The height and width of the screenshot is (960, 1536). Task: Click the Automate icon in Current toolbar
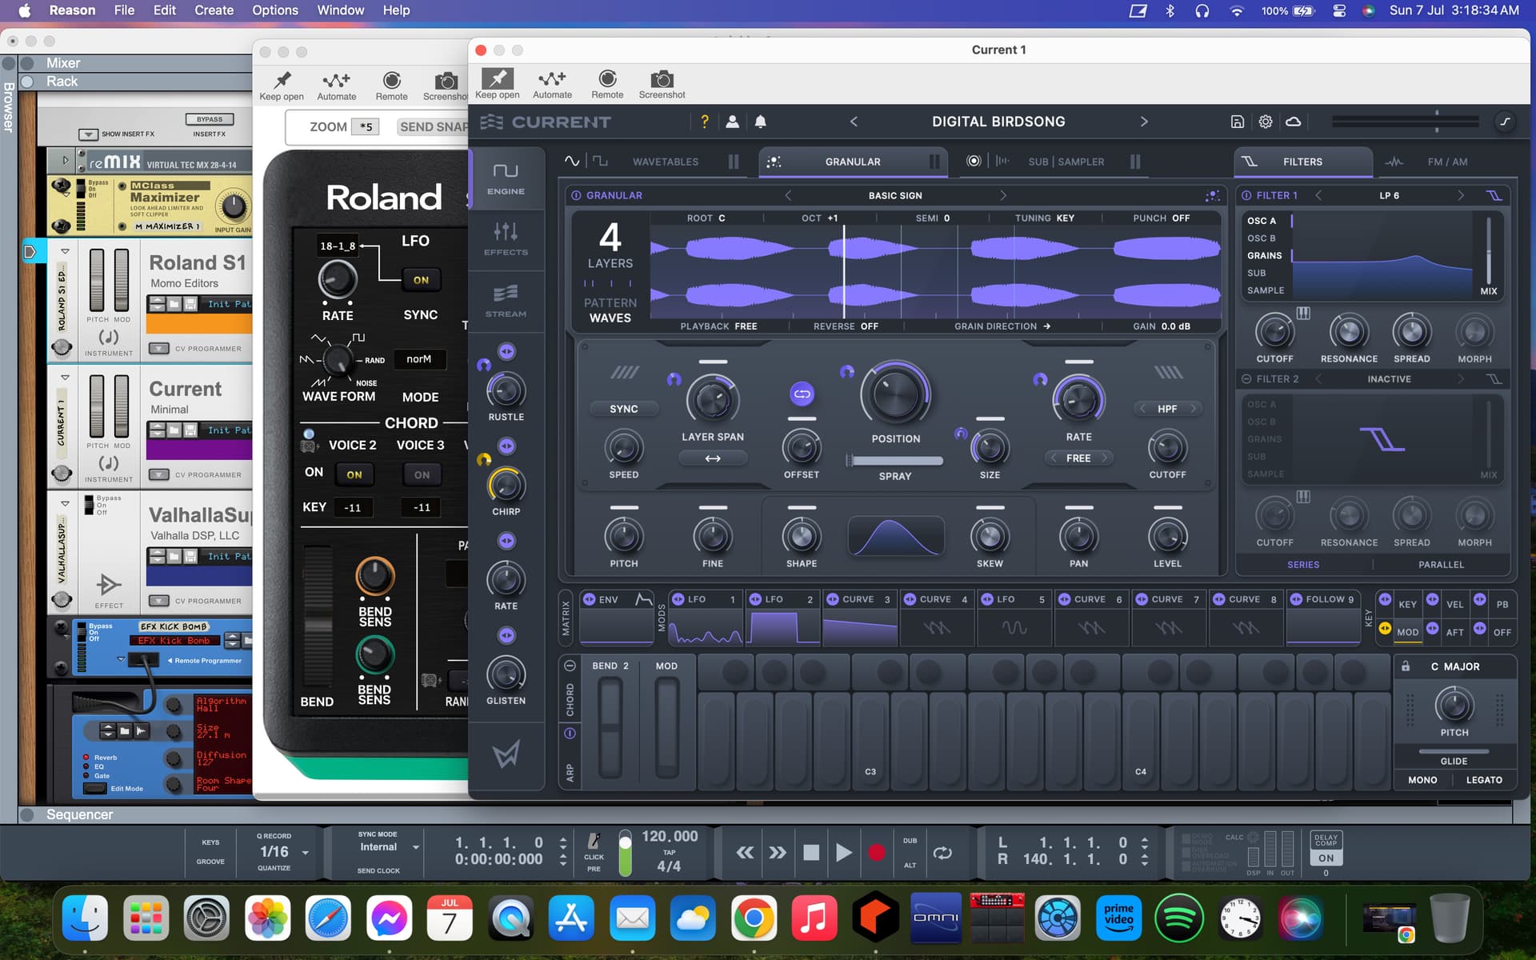click(552, 80)
